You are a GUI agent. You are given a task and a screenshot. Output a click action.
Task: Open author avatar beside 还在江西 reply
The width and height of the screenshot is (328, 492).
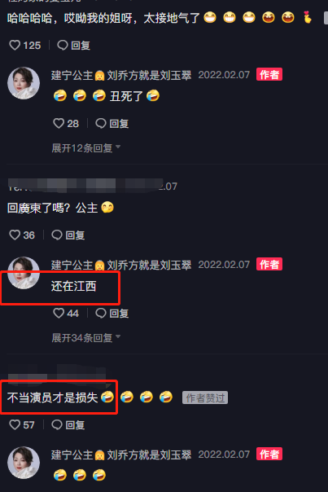[x=24, y=273]
